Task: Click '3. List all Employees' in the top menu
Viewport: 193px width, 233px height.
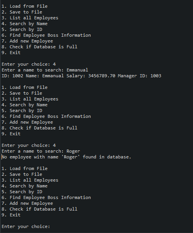Action: click(x=30, y=18)
